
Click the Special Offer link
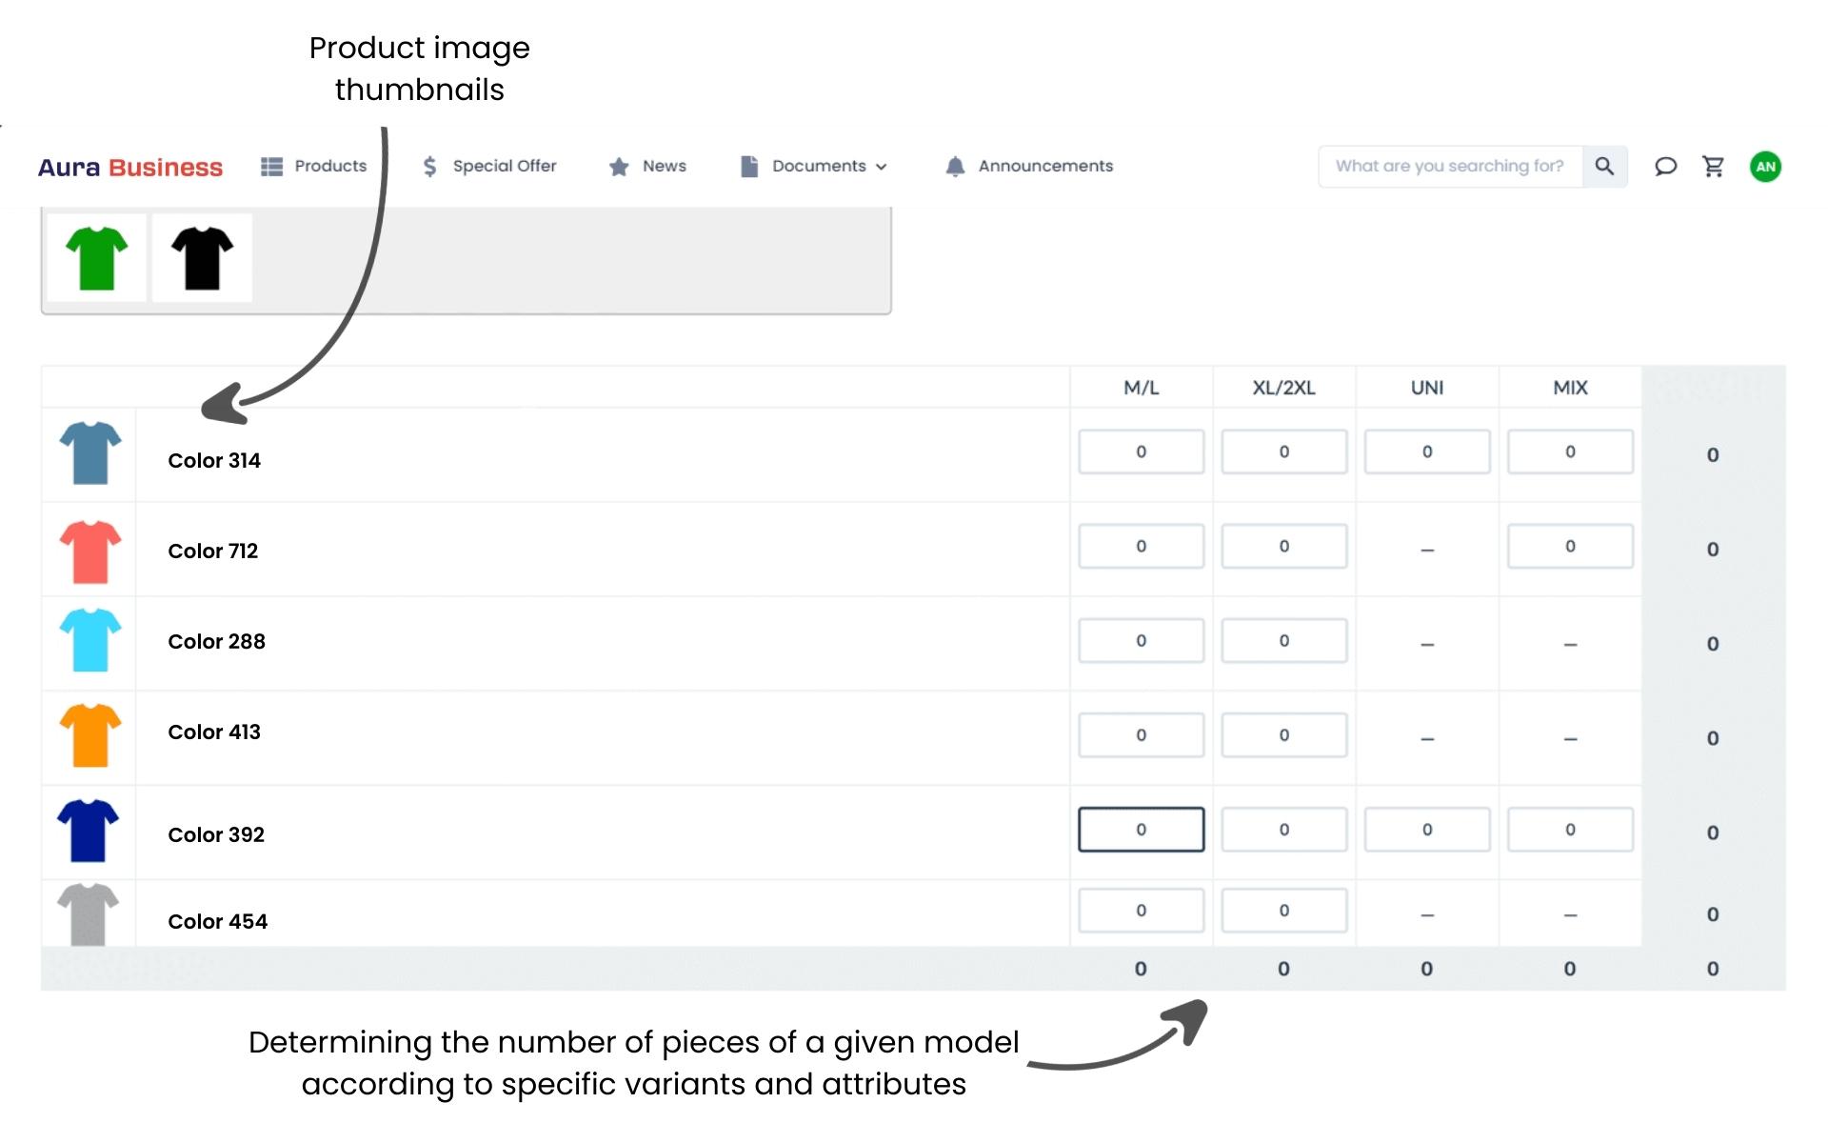[505, 166]
